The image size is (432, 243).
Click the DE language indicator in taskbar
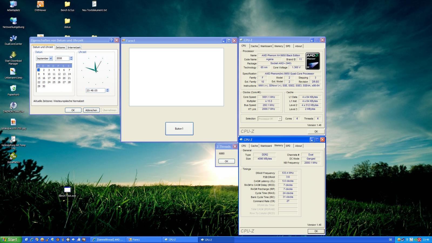pos(390,239)
